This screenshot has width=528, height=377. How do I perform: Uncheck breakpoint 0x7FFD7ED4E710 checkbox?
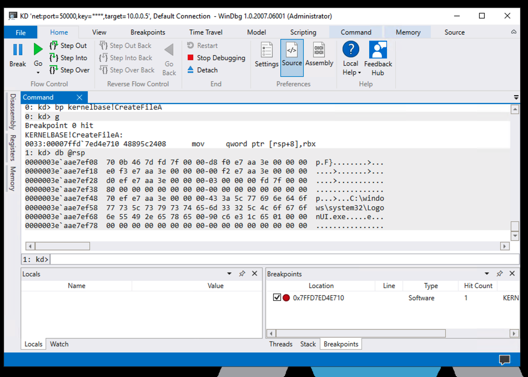click(277, 297)
